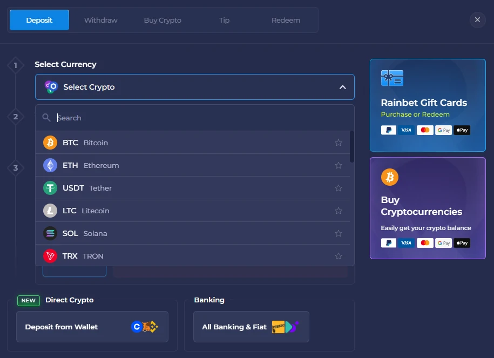The image size is (494, 358).
Task: Close the deposit dialog
Action: click(x=478, y=20)
